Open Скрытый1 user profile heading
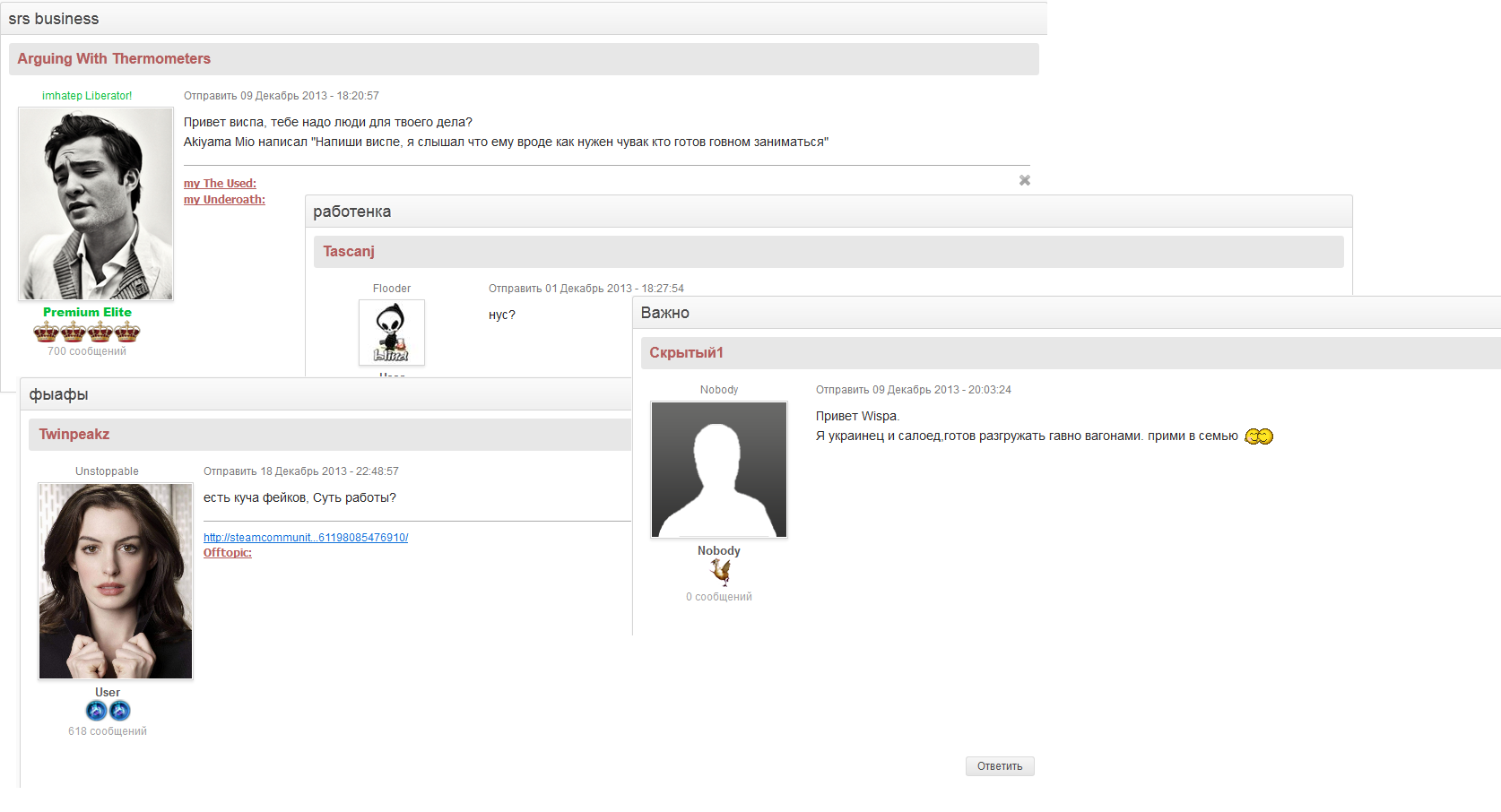The width and height of the screenshot is (1501, 812). (686, 353)
